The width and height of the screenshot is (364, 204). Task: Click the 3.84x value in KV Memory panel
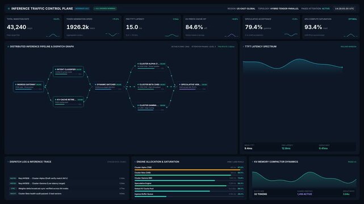(346, 194)
